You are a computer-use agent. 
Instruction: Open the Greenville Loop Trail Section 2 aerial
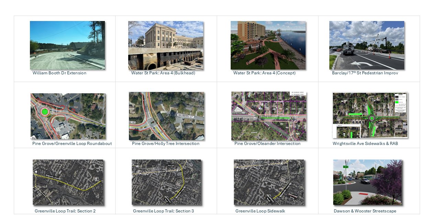(x=68, y=182)
